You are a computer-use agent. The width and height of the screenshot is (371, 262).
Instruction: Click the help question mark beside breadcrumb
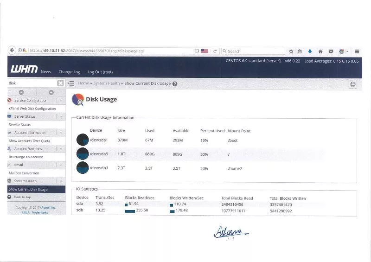pyautogui.click(x=175, y=84)
